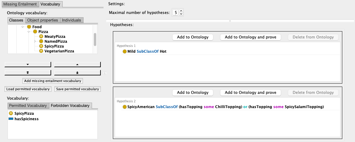This screenshot has width=355, height=142.
Task: Collapse the Food tree node
Action: tap(23, 27)
